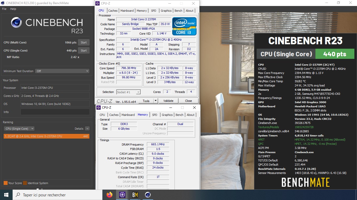The width and height of the screenshot is (357, 200).
Task: Start the CPU Multi Core test
Action: point(84,42)
